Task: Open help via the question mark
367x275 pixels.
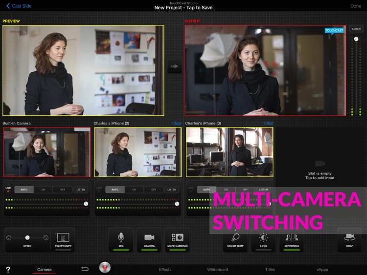Action: click(x=8, y=270)
